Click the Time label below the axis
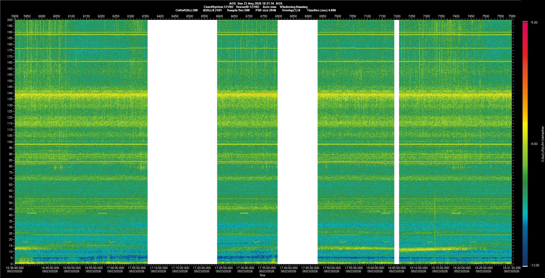 coord(263,275)
